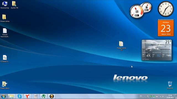The image size is (177, 99).
Task: Click Saturday's 24° forecast in weather gadget
Action: (x=144, y=55)
